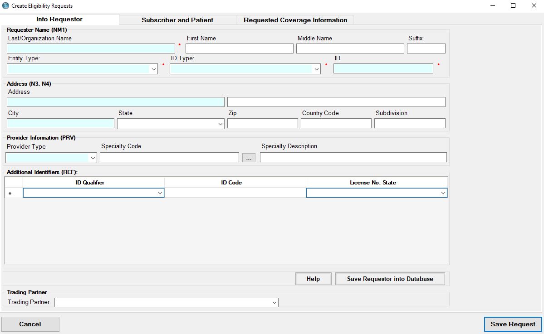Open the Requested Coverage Information tab
The image size is (544, 334).
coord(295,20)
